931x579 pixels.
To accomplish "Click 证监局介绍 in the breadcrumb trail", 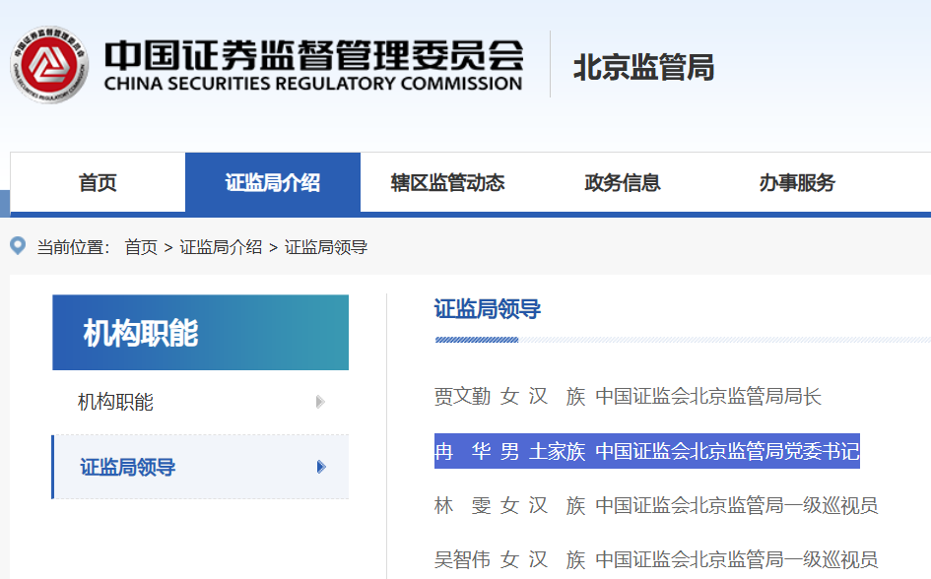I will coord(221,247).
